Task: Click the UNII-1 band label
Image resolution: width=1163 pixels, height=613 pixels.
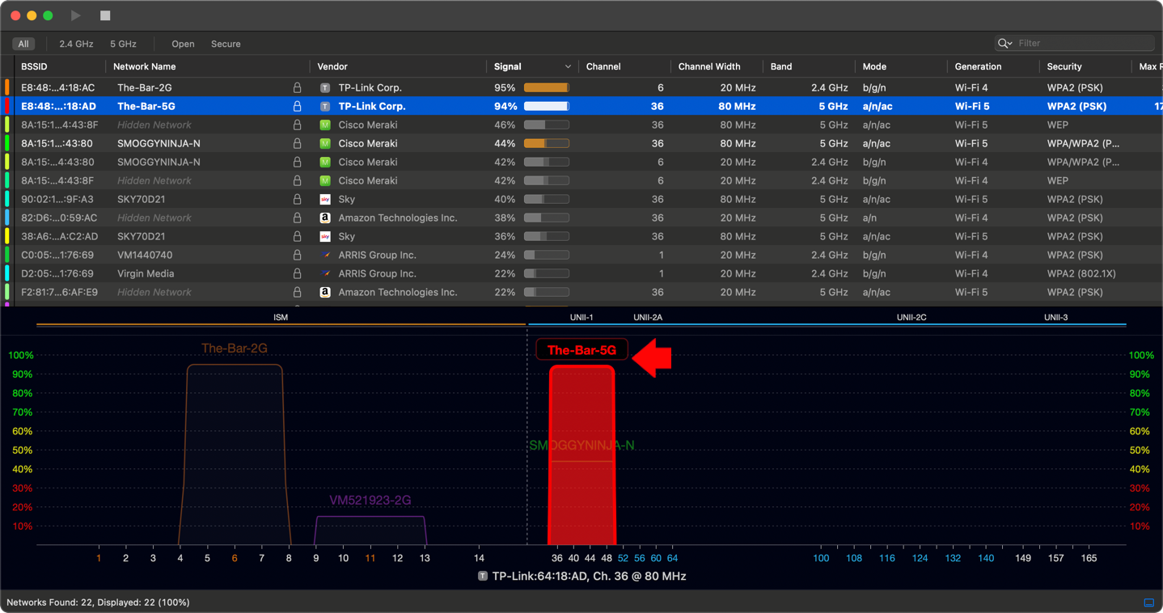Action: 581,317
